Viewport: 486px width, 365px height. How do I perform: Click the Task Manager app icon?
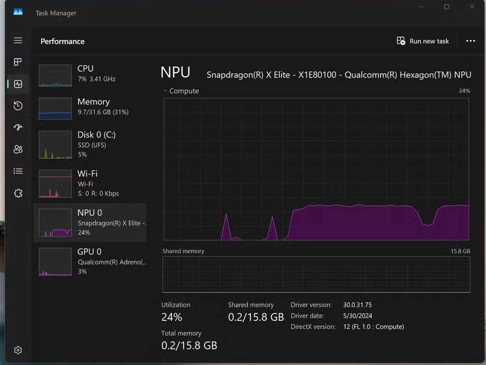18,12
